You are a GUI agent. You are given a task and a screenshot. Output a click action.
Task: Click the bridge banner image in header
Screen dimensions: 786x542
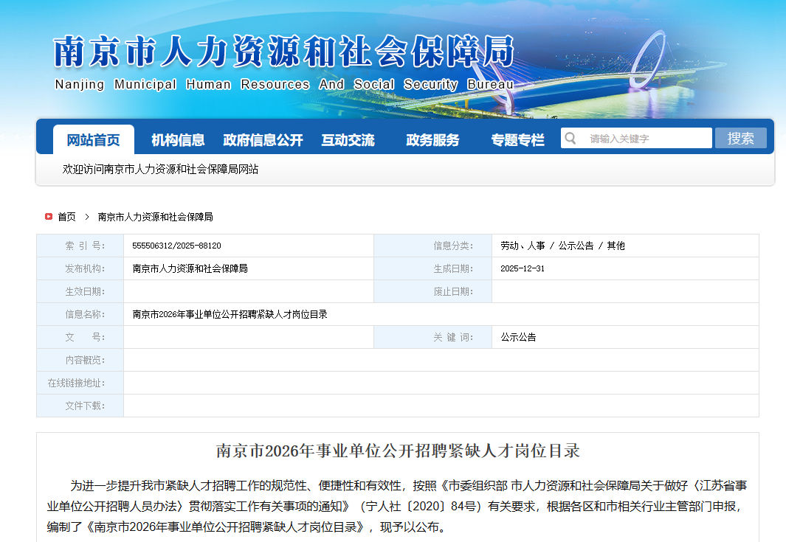(x=649, y=66)
